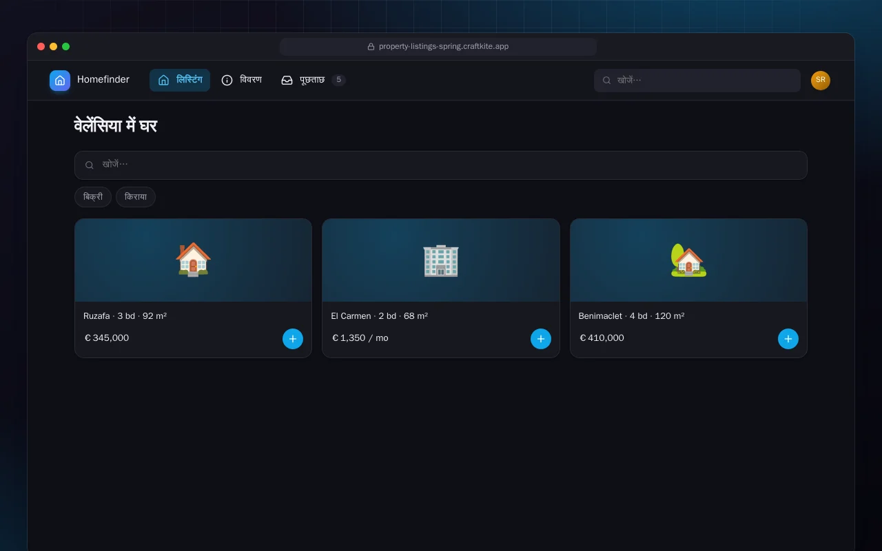Screen dimensions: 882x551
Task: Open the लिस्टिंग tab
Action: coord(180,80)
